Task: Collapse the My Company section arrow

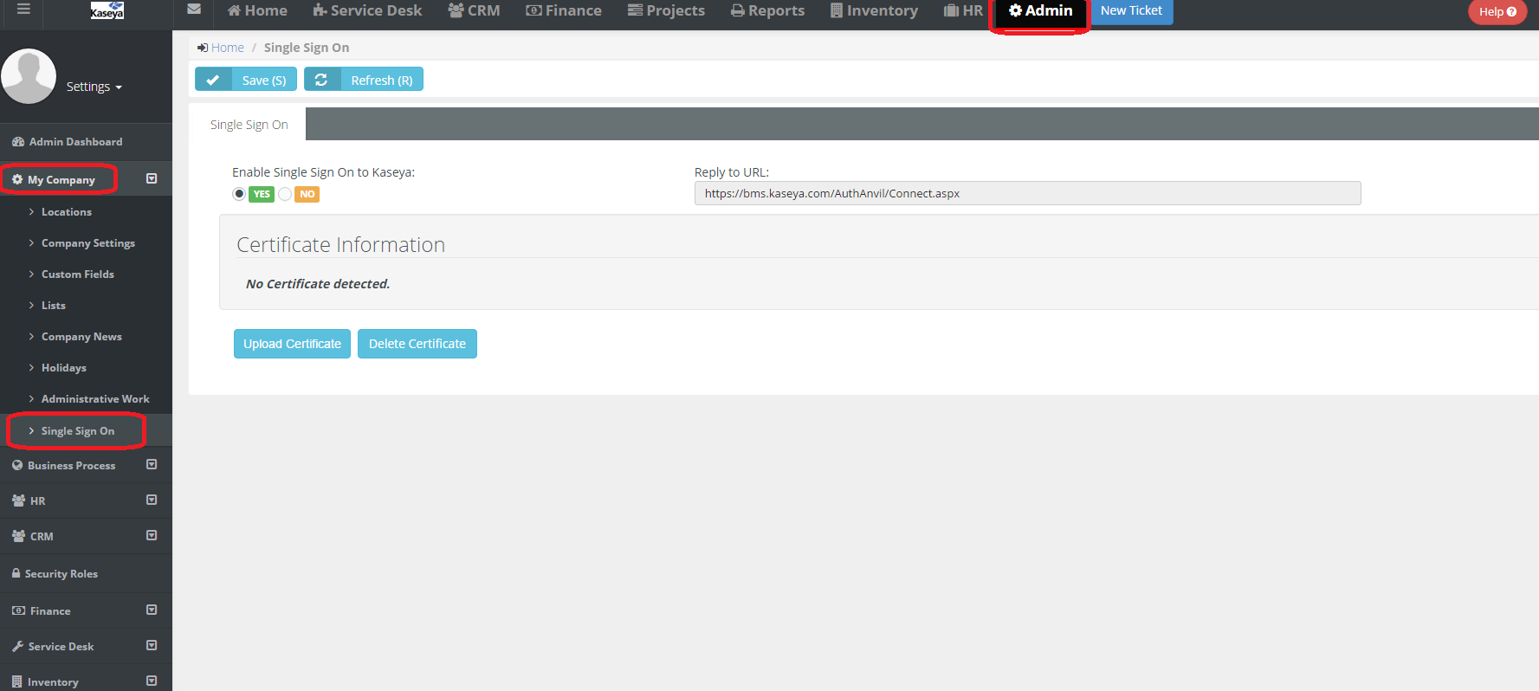Action: [152, 178]
